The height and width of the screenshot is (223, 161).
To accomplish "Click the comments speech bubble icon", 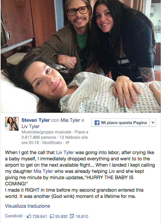I will tap(52, 216).
